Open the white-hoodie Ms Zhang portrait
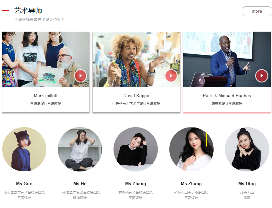The image size is (272, 208). pos(191,149)
